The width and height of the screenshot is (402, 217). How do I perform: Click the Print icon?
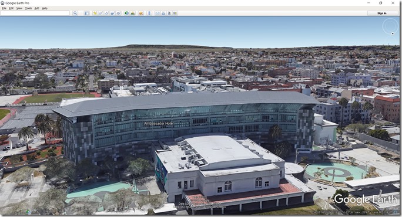click(163, 13)
